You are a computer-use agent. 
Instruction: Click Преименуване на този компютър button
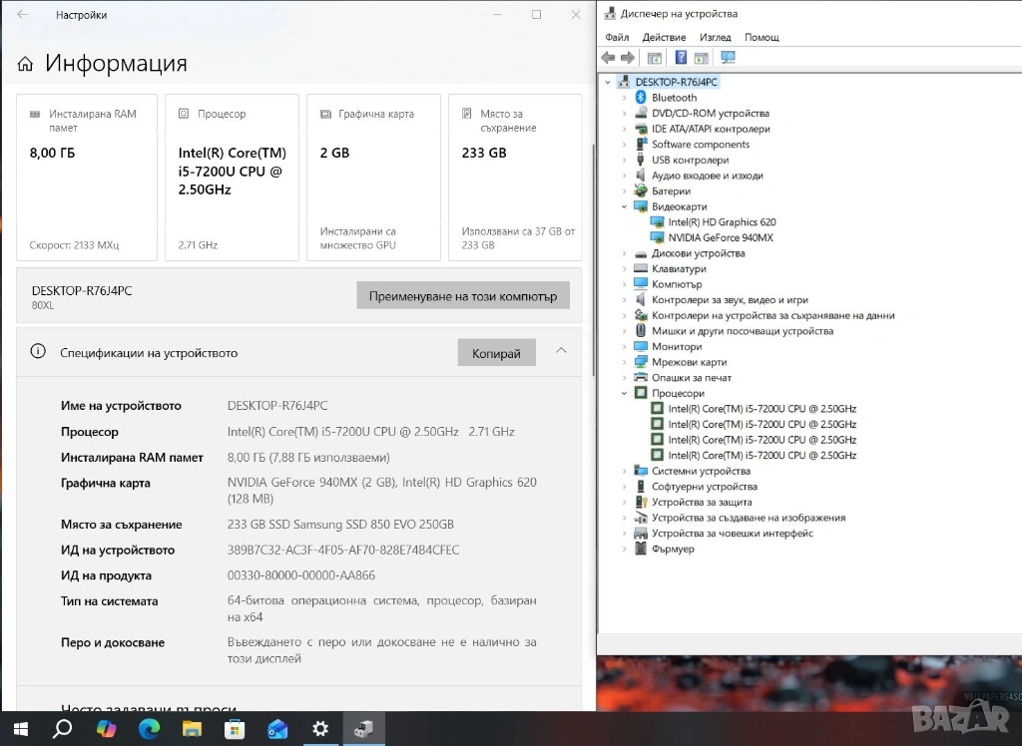463,296
